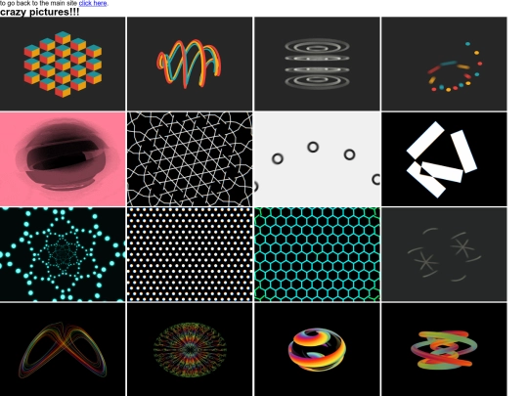528x396 pixels.
Task: Open the white dots grid picture
Action: (190, 254)
